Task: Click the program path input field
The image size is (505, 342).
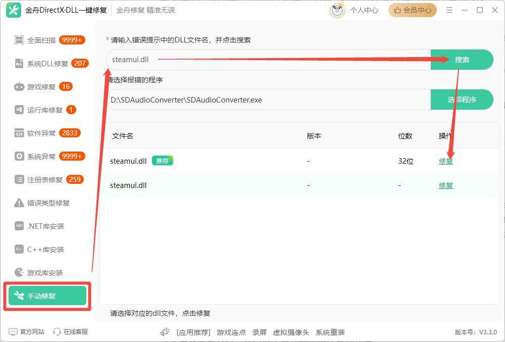Action: 269,100
